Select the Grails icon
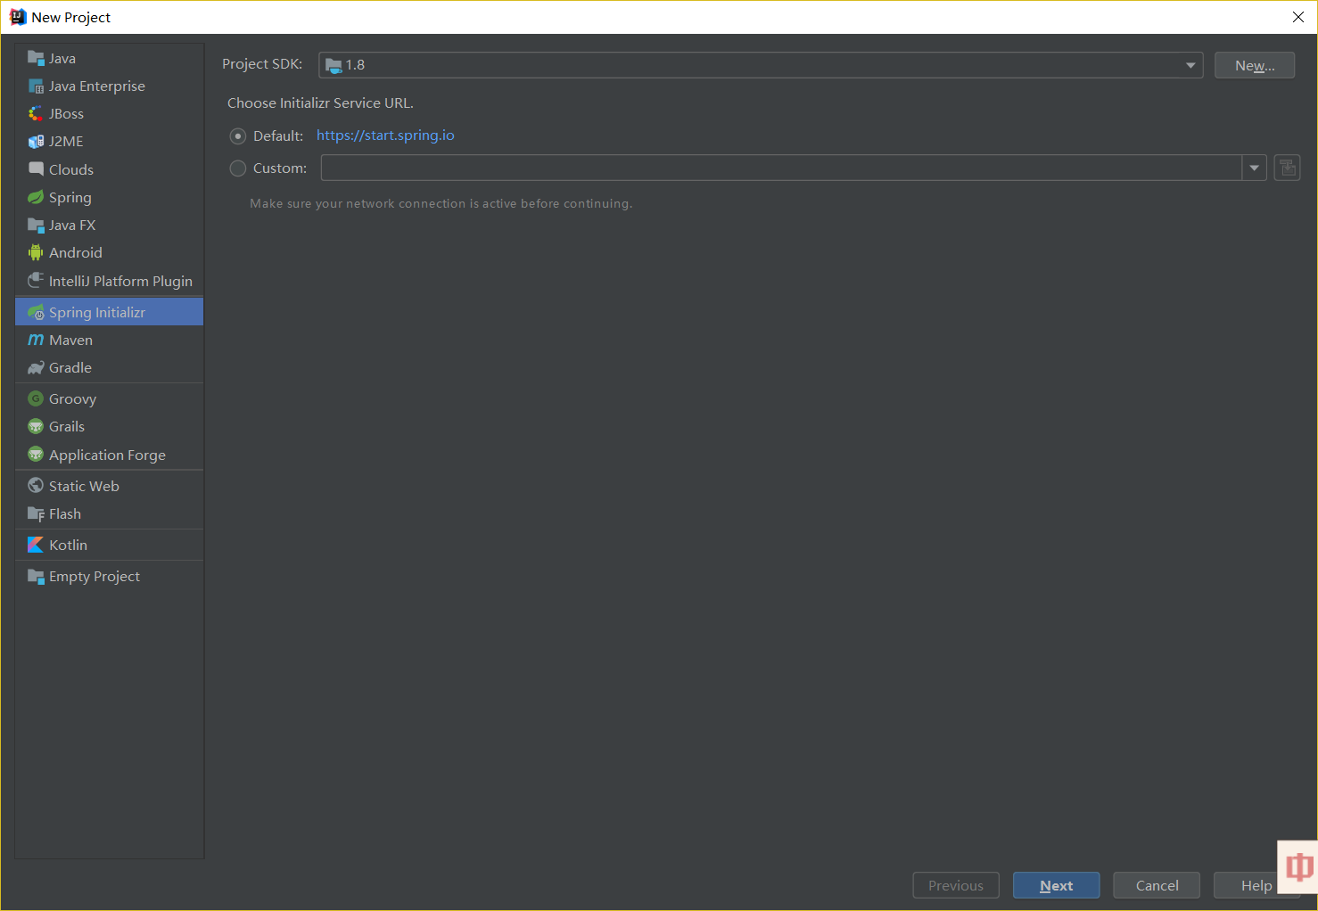The image size is (1318, 911). [36, 426]
